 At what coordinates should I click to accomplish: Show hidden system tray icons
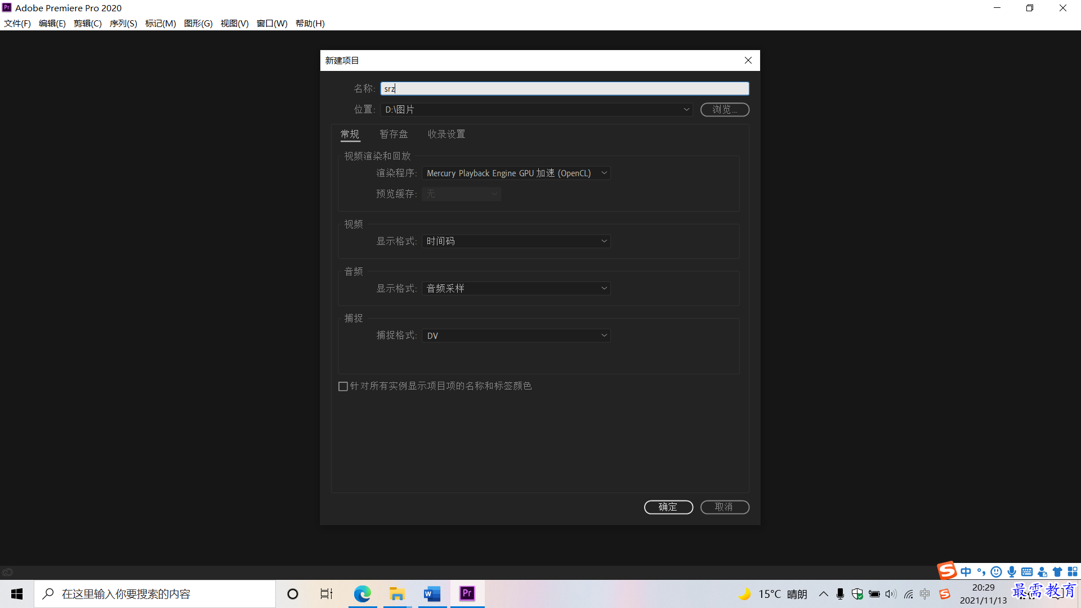point(823,594)
